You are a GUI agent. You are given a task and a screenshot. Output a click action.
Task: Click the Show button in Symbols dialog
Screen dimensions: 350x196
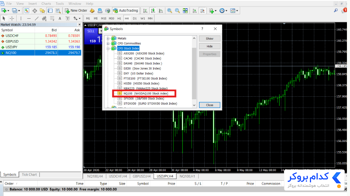210,38
